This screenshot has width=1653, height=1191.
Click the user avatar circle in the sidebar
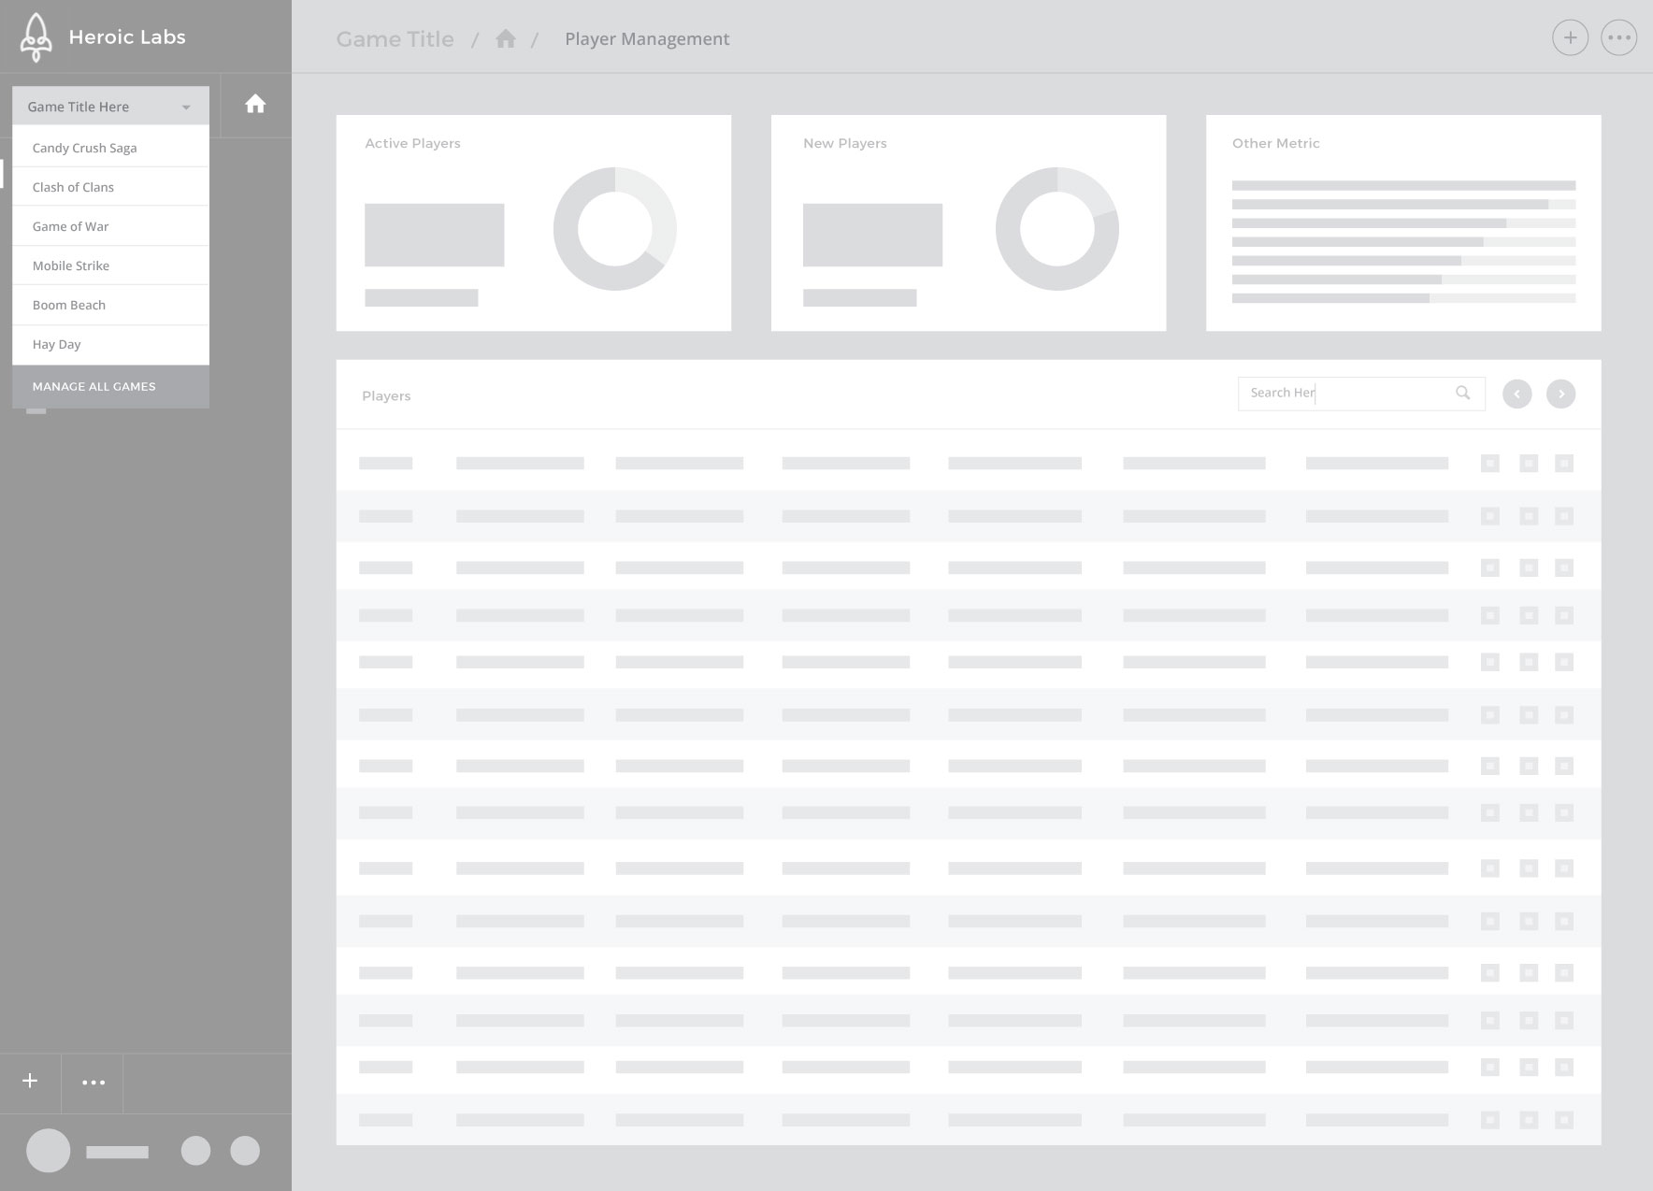point(49,1151)
